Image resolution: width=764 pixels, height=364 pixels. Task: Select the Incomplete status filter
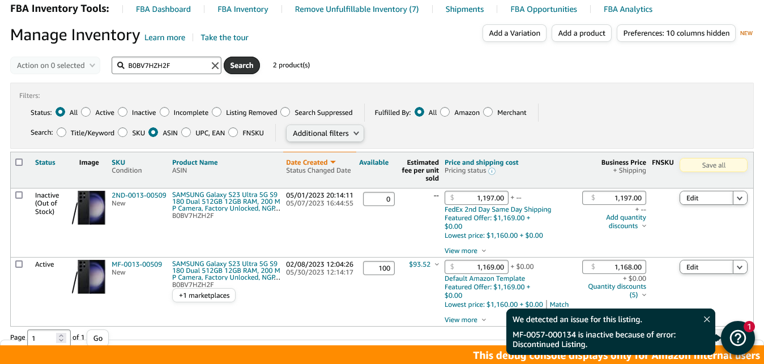(x=165, y=112)
